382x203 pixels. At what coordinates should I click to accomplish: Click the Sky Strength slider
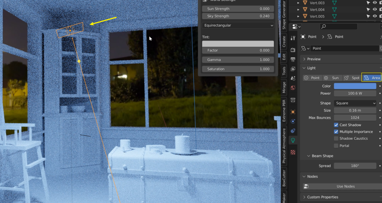click(238, 16)
